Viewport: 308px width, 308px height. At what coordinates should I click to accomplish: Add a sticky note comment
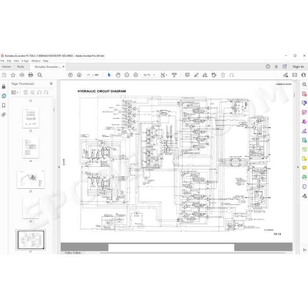187,75
